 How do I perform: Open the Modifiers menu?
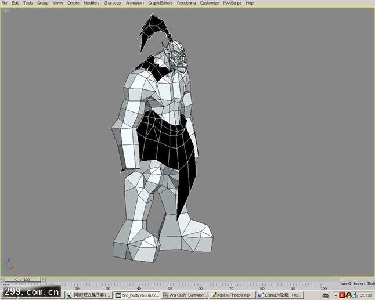pos(91,3)
